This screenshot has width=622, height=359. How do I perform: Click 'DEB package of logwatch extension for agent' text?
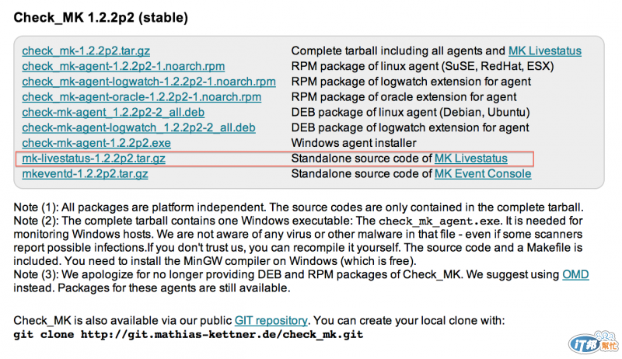[x=411, y=127]
